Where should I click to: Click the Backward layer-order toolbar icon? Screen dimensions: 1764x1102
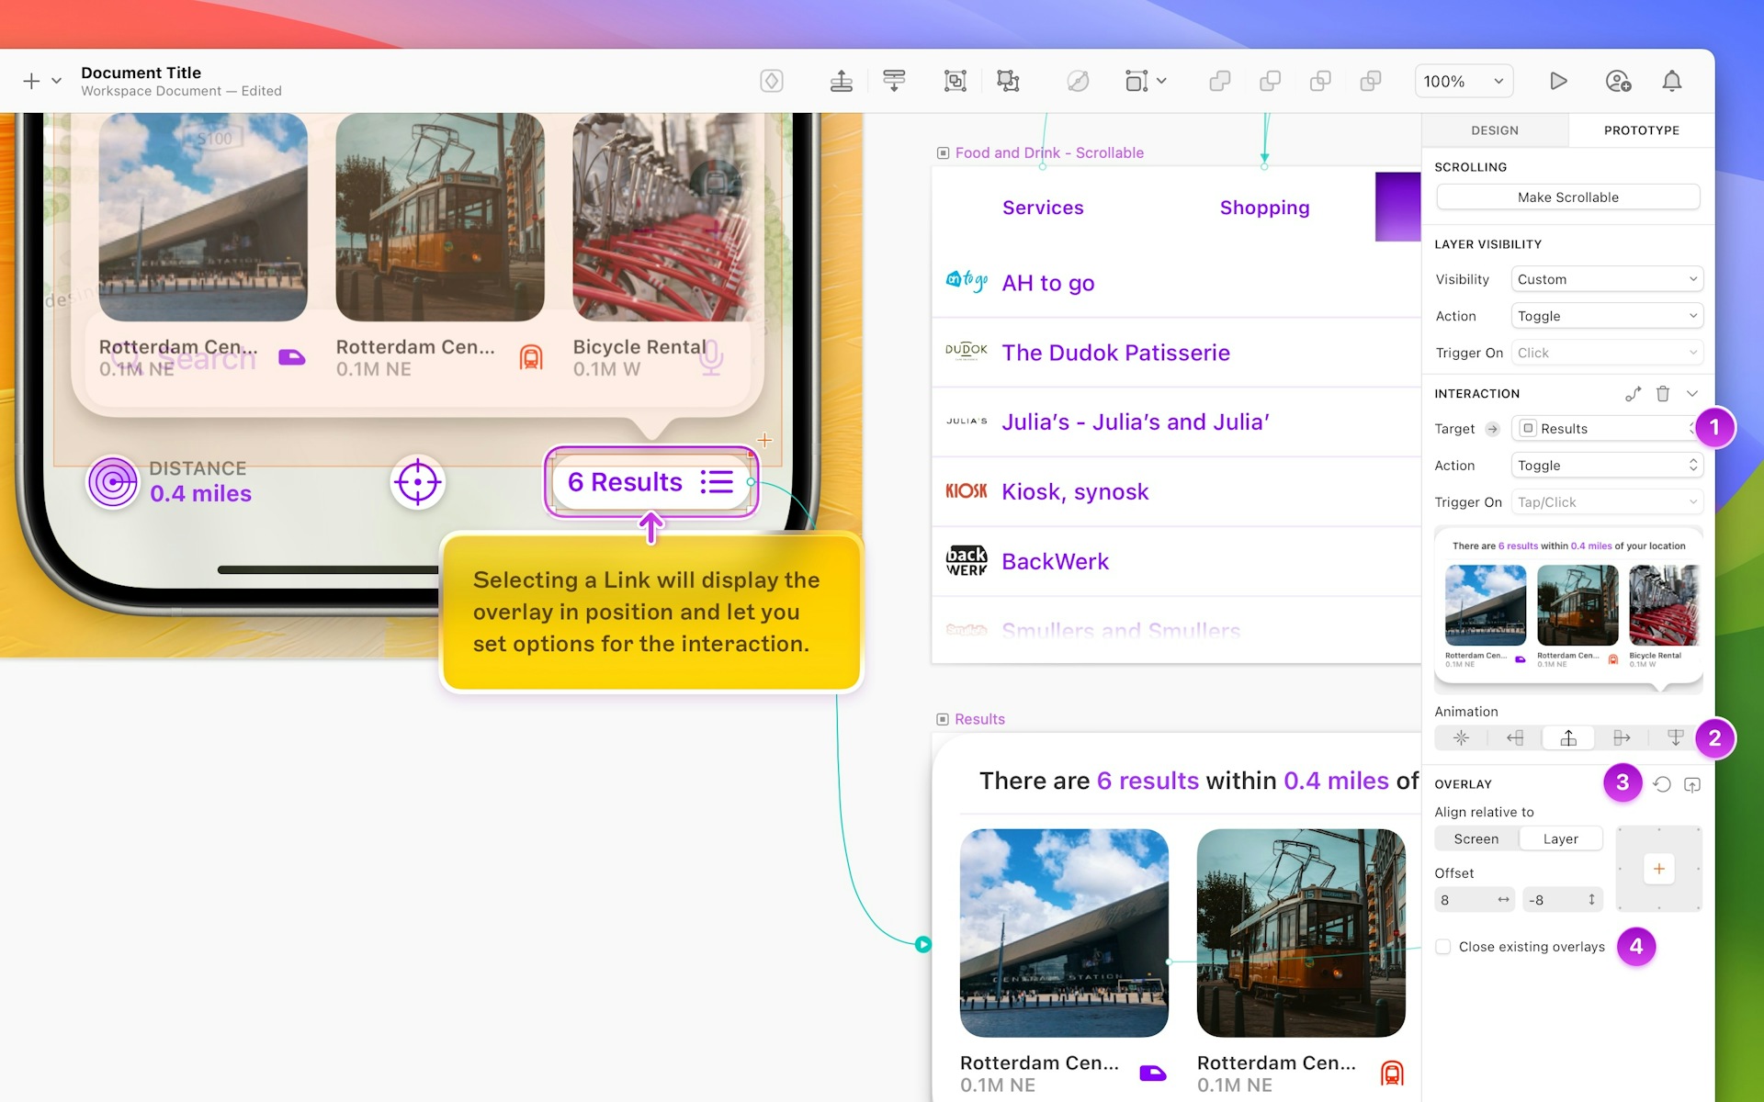pos(894,81)
